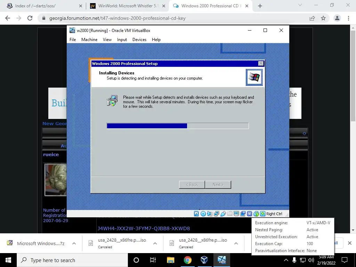Close the Index of /~dartz/isos/ tab

(81, 6)
